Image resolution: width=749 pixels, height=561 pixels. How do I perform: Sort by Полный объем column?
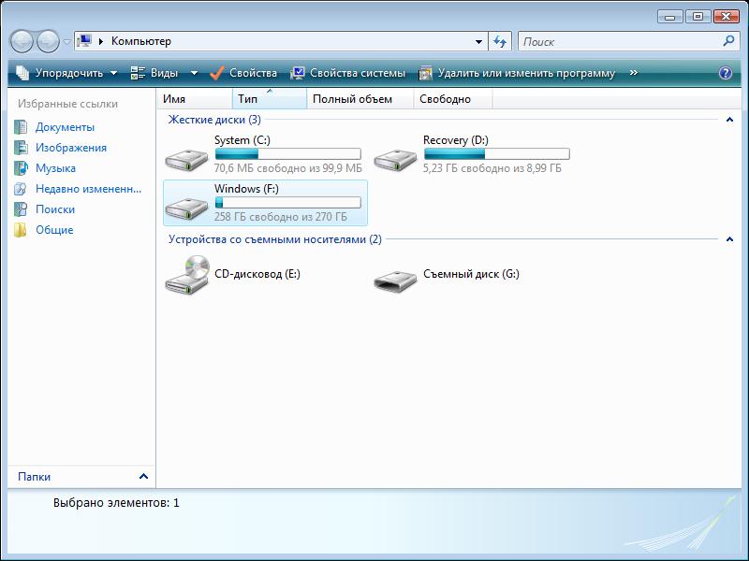tap(360, 99)
